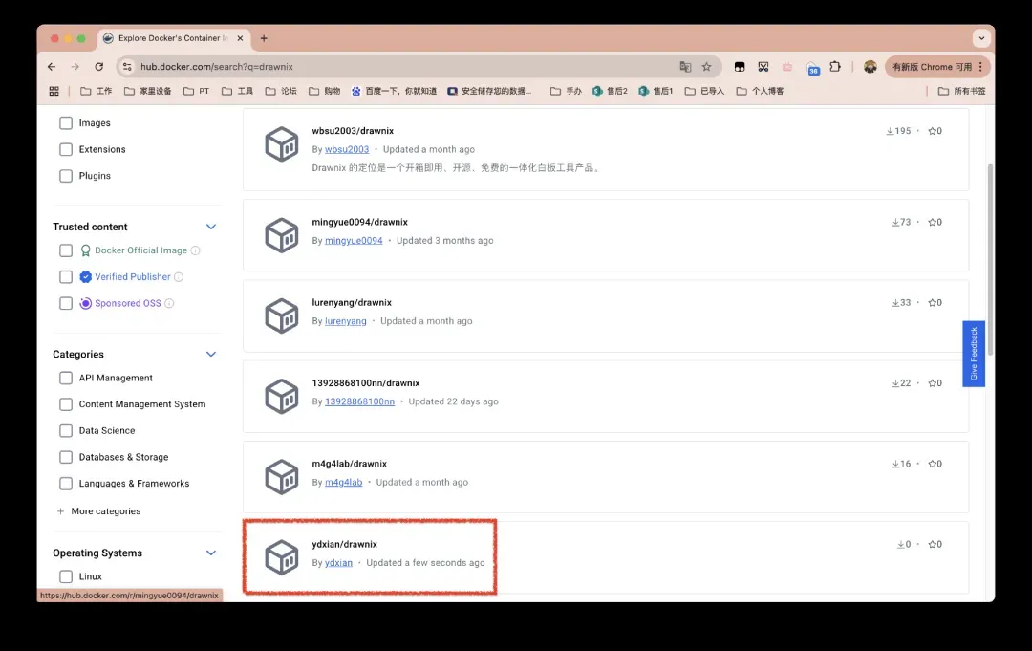Expand More categories list
The width and height of the screenshot is (1032, 651).
98,511
